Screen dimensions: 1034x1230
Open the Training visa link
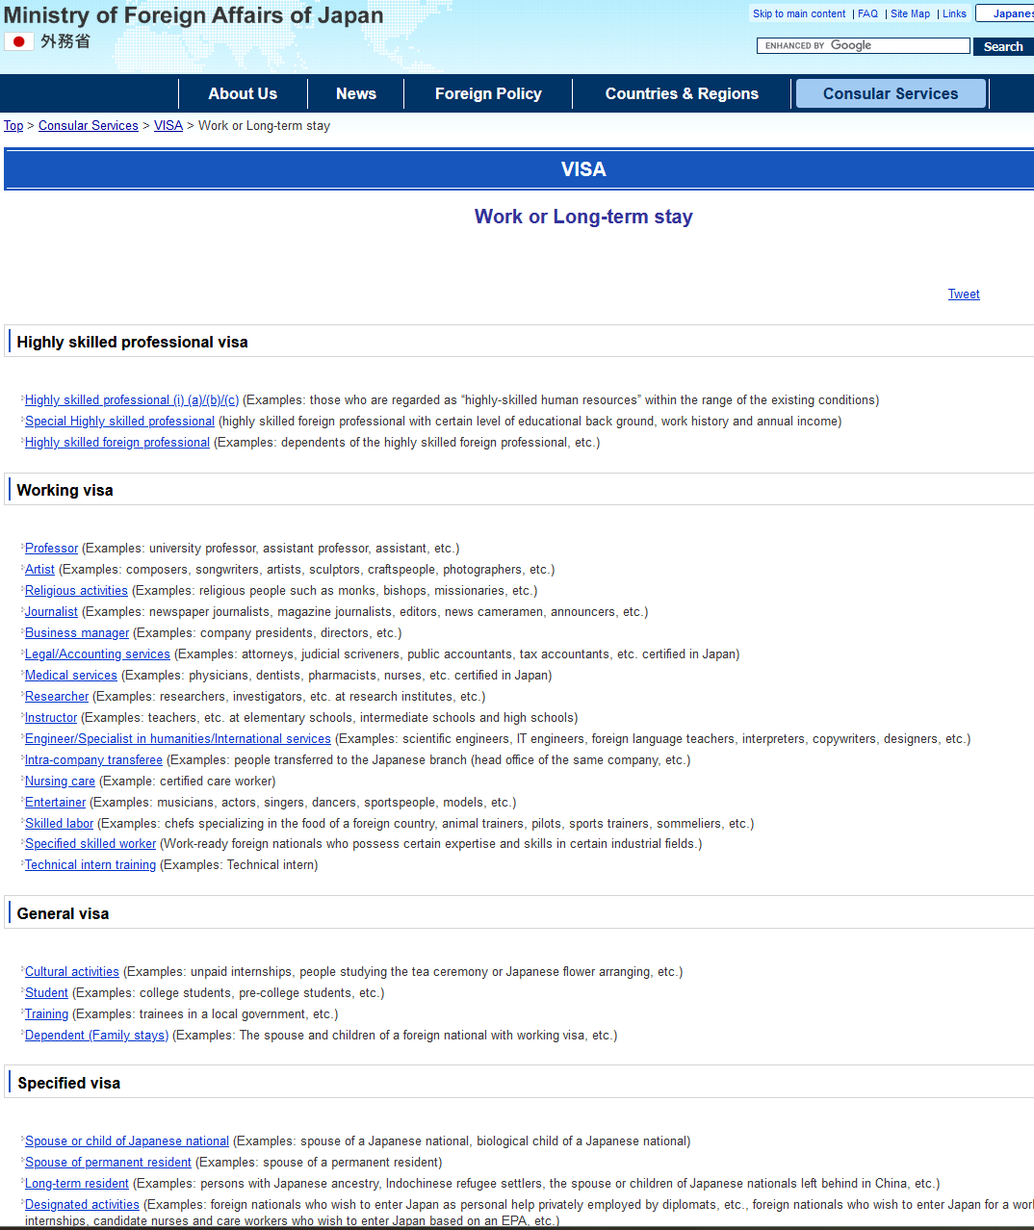[46, 1014]
